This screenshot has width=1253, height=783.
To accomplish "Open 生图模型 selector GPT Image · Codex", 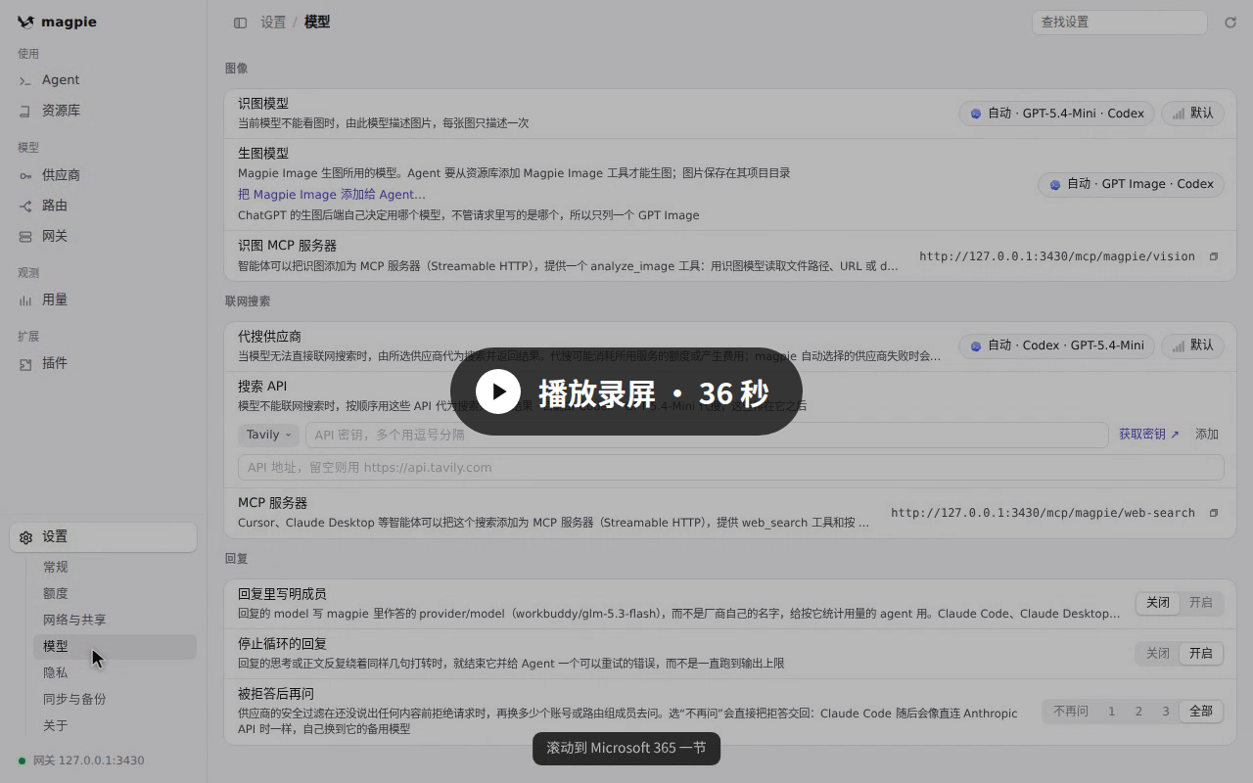I will click(x=1131, y=184).
